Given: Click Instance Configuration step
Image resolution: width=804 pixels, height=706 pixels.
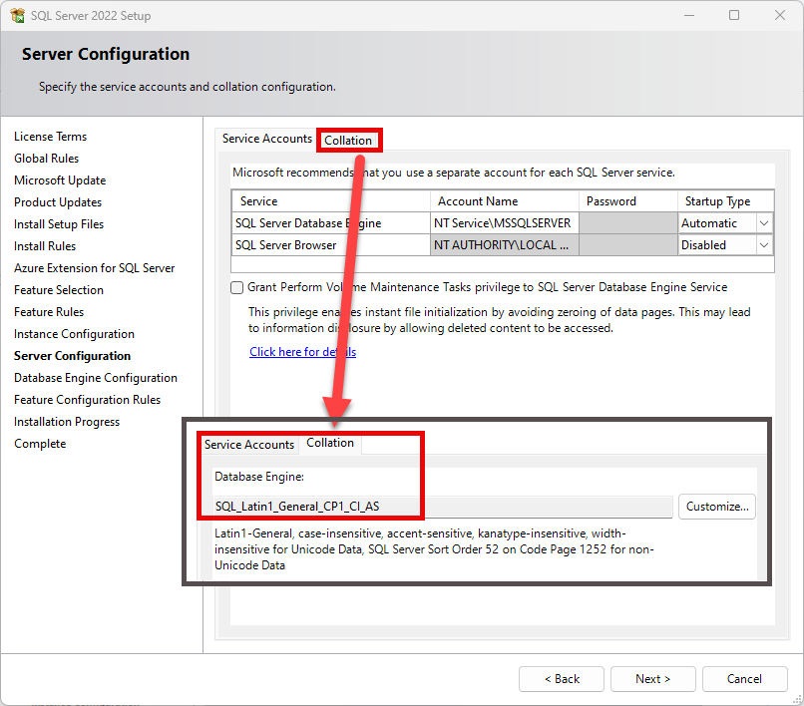Looking at the screenshot, I should coord(74,334).
